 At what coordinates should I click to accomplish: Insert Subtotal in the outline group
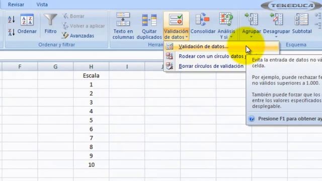pos(302,23)
